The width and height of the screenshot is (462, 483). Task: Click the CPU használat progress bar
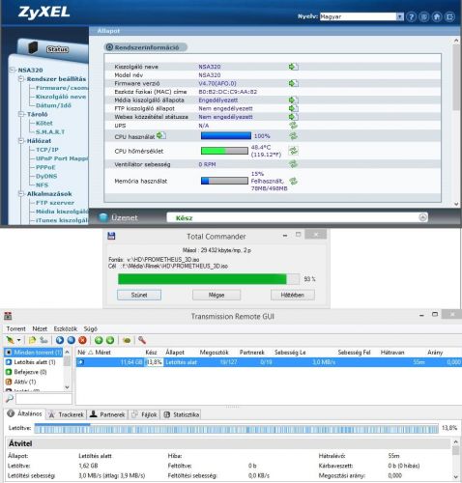tap(226, 136)
